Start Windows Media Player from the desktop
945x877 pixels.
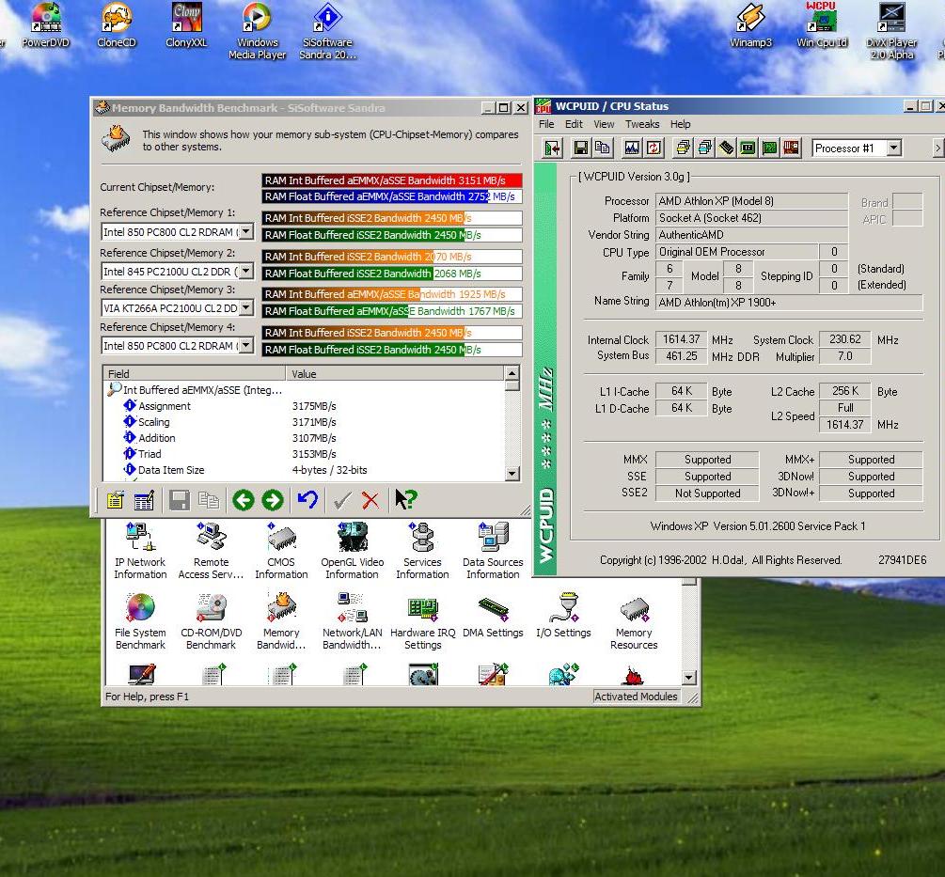pos(258,31)
